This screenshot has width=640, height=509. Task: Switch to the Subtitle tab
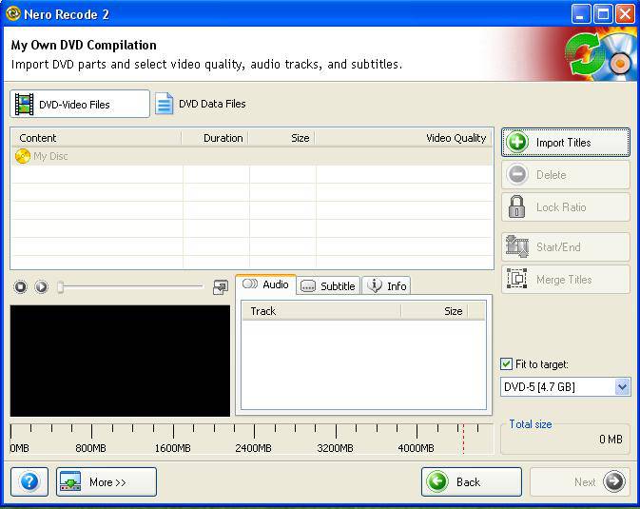(328, 285)
